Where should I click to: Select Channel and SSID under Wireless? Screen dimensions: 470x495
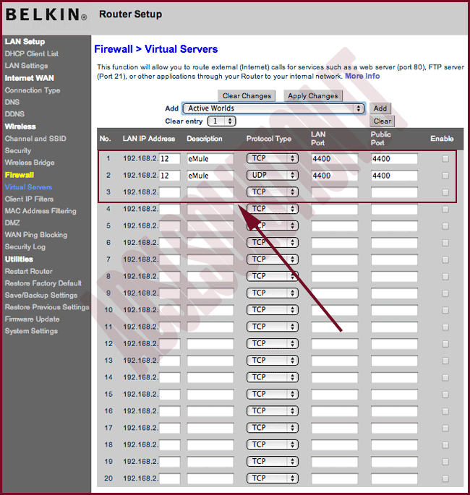[35, 138]
